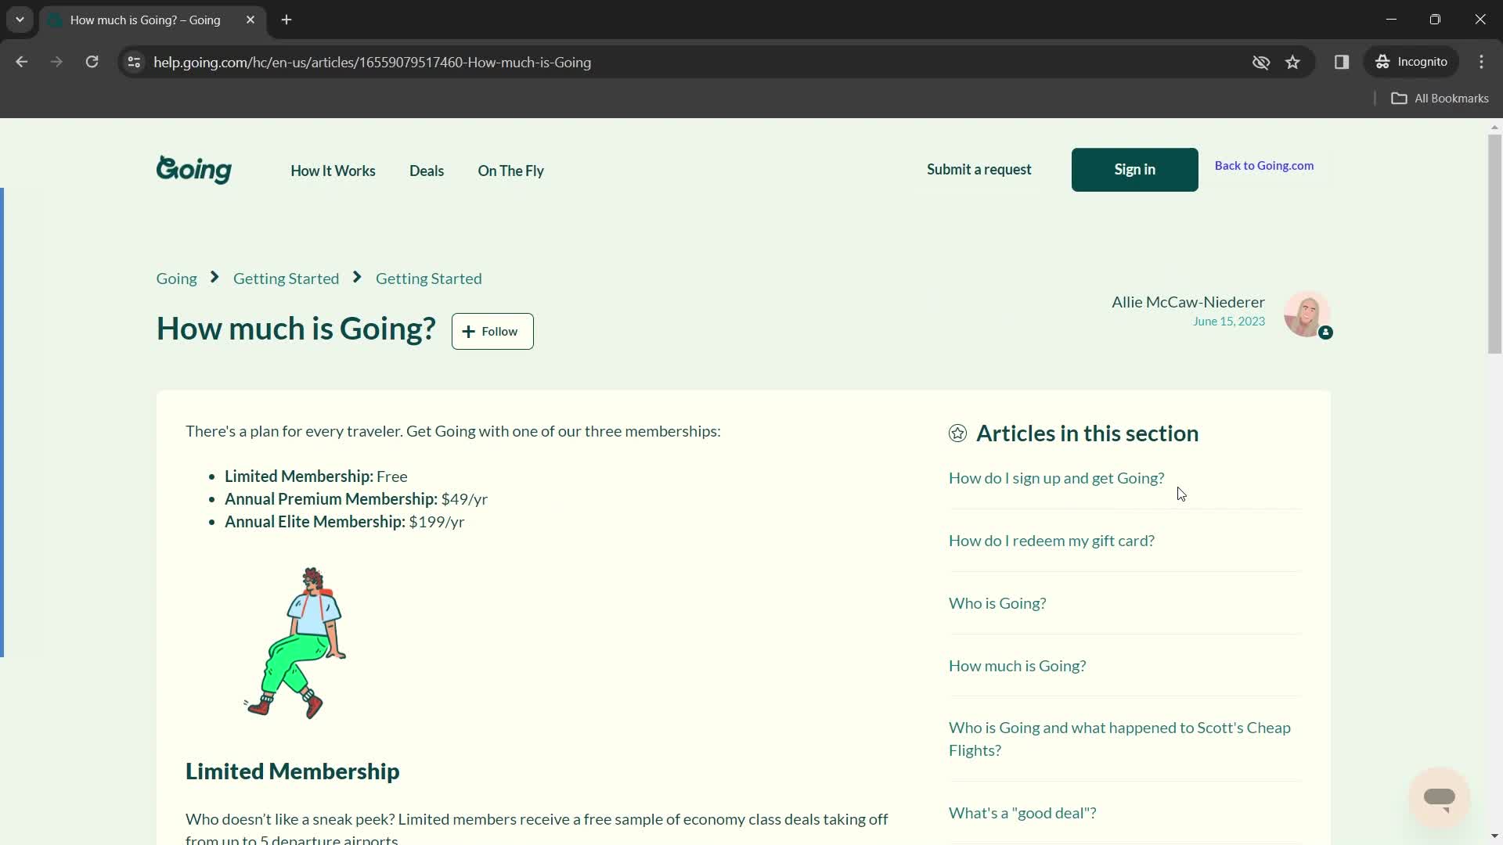Viewport: 1503px width, 845px height.
Task: Click the Going breadcrumb link
Action: tap(176, 279)
